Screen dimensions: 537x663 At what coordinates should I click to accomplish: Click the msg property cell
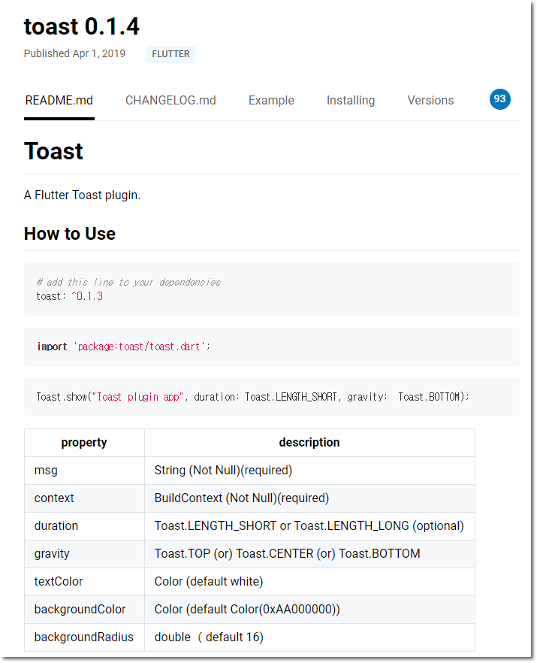(x=84, y=471)
